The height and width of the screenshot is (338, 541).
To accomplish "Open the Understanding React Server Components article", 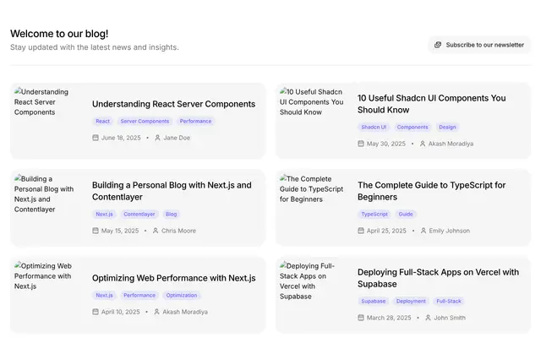I will click(x=173, y=104).
